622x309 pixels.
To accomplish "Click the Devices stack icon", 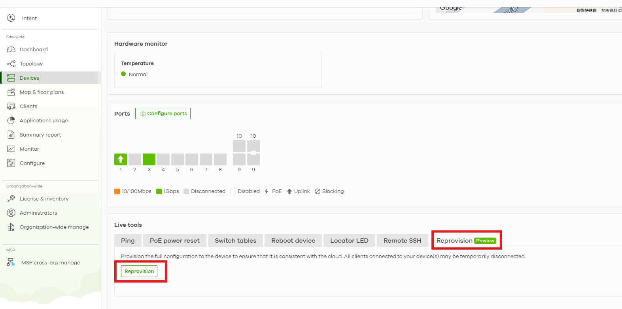I will [11, 78].
